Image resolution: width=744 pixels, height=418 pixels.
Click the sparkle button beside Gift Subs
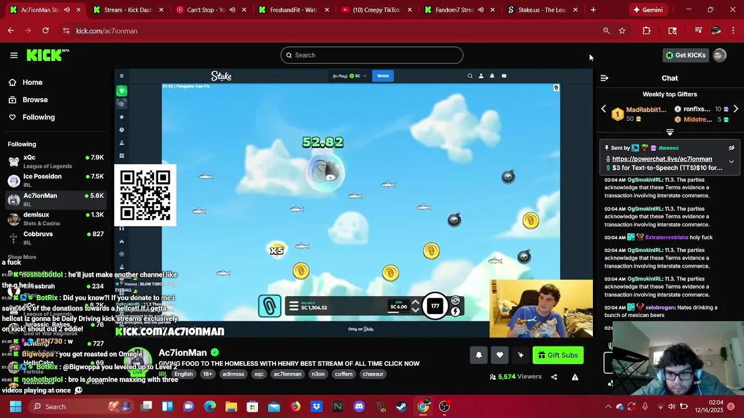tap(521, 355)
